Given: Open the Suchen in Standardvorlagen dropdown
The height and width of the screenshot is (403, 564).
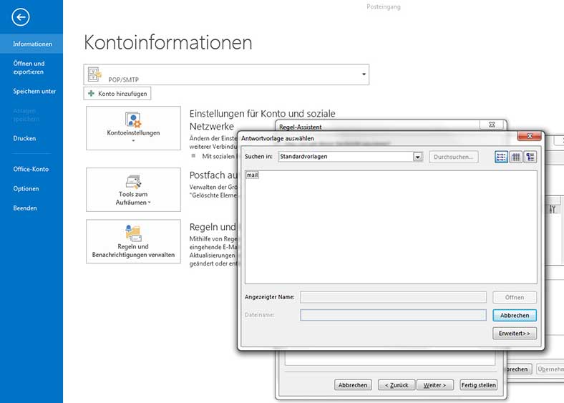Looking at the screenshot, I should point(418,157).
